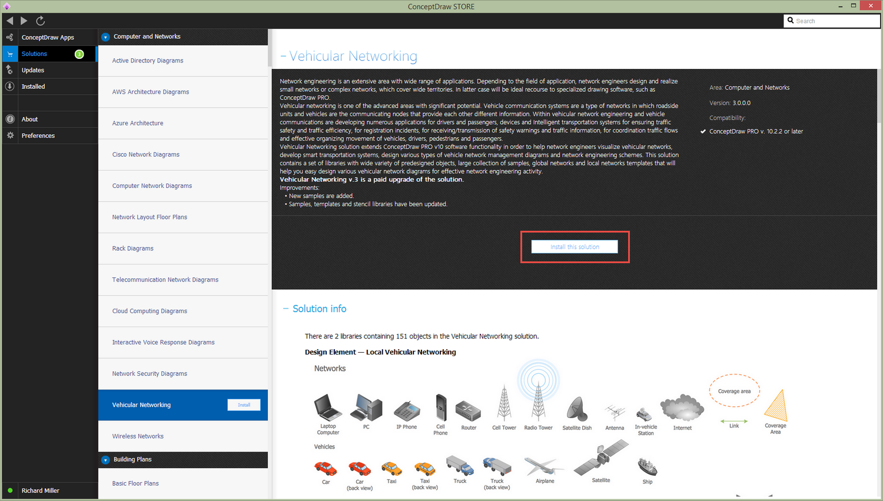
Task: Click the search magnifier icon
Action: pyautogui.click(x=791, y=21)
